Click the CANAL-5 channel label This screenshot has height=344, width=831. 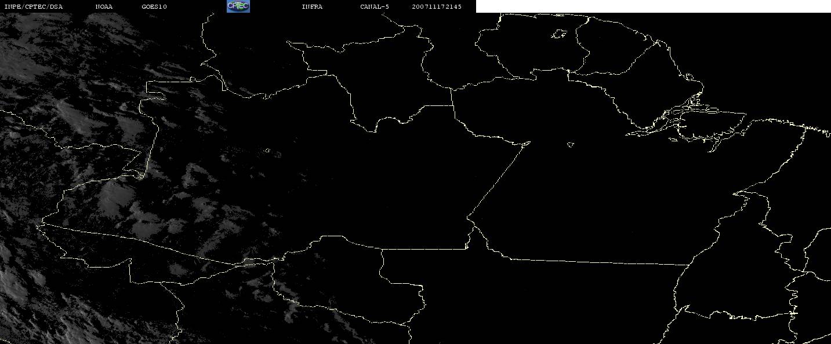pyautogui.click(x=375, y=7)
